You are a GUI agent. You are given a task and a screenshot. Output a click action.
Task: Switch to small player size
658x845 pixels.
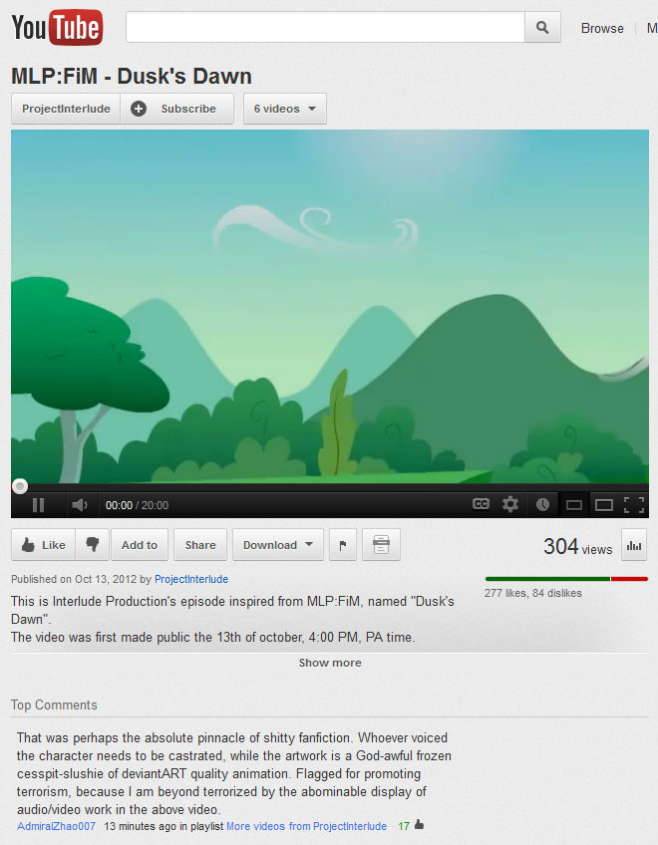point(574,505)
